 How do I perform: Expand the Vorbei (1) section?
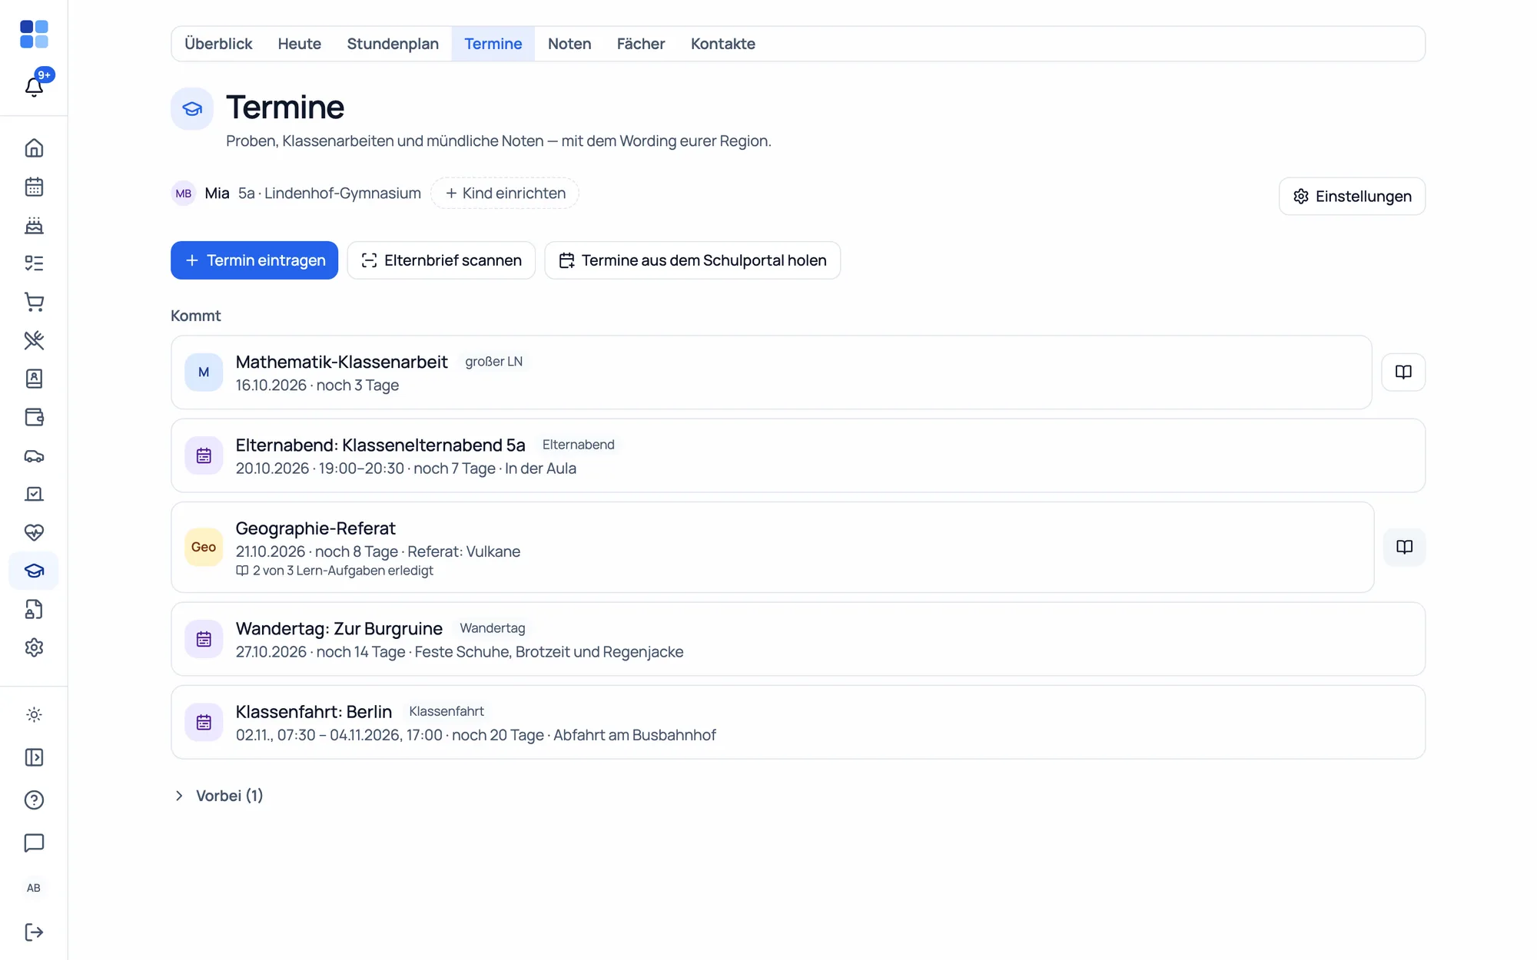click(x=218, y=796)
